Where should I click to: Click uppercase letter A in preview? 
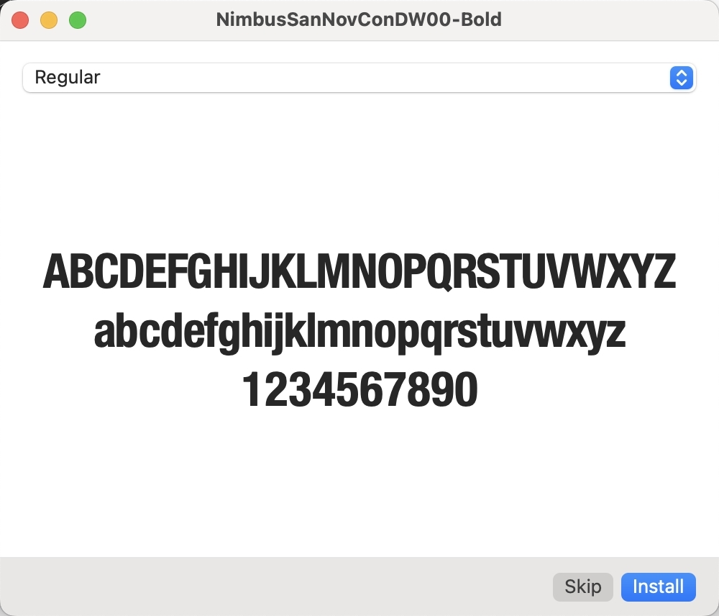pyautogui.click(x=58, y=271)
